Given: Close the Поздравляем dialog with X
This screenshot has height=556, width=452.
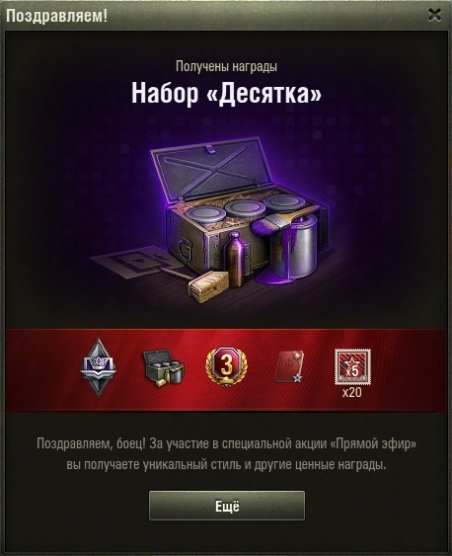Looking at the screenshot, I should click(434, 15).
